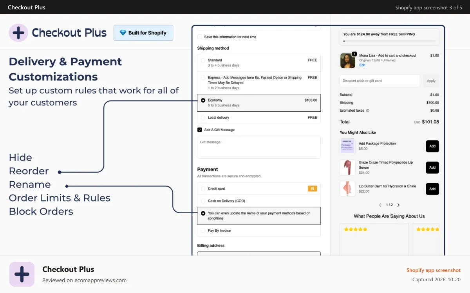Click into the Gift Message text area
Viewport: 470px width, 293px height.
click(x=259, y=147)
